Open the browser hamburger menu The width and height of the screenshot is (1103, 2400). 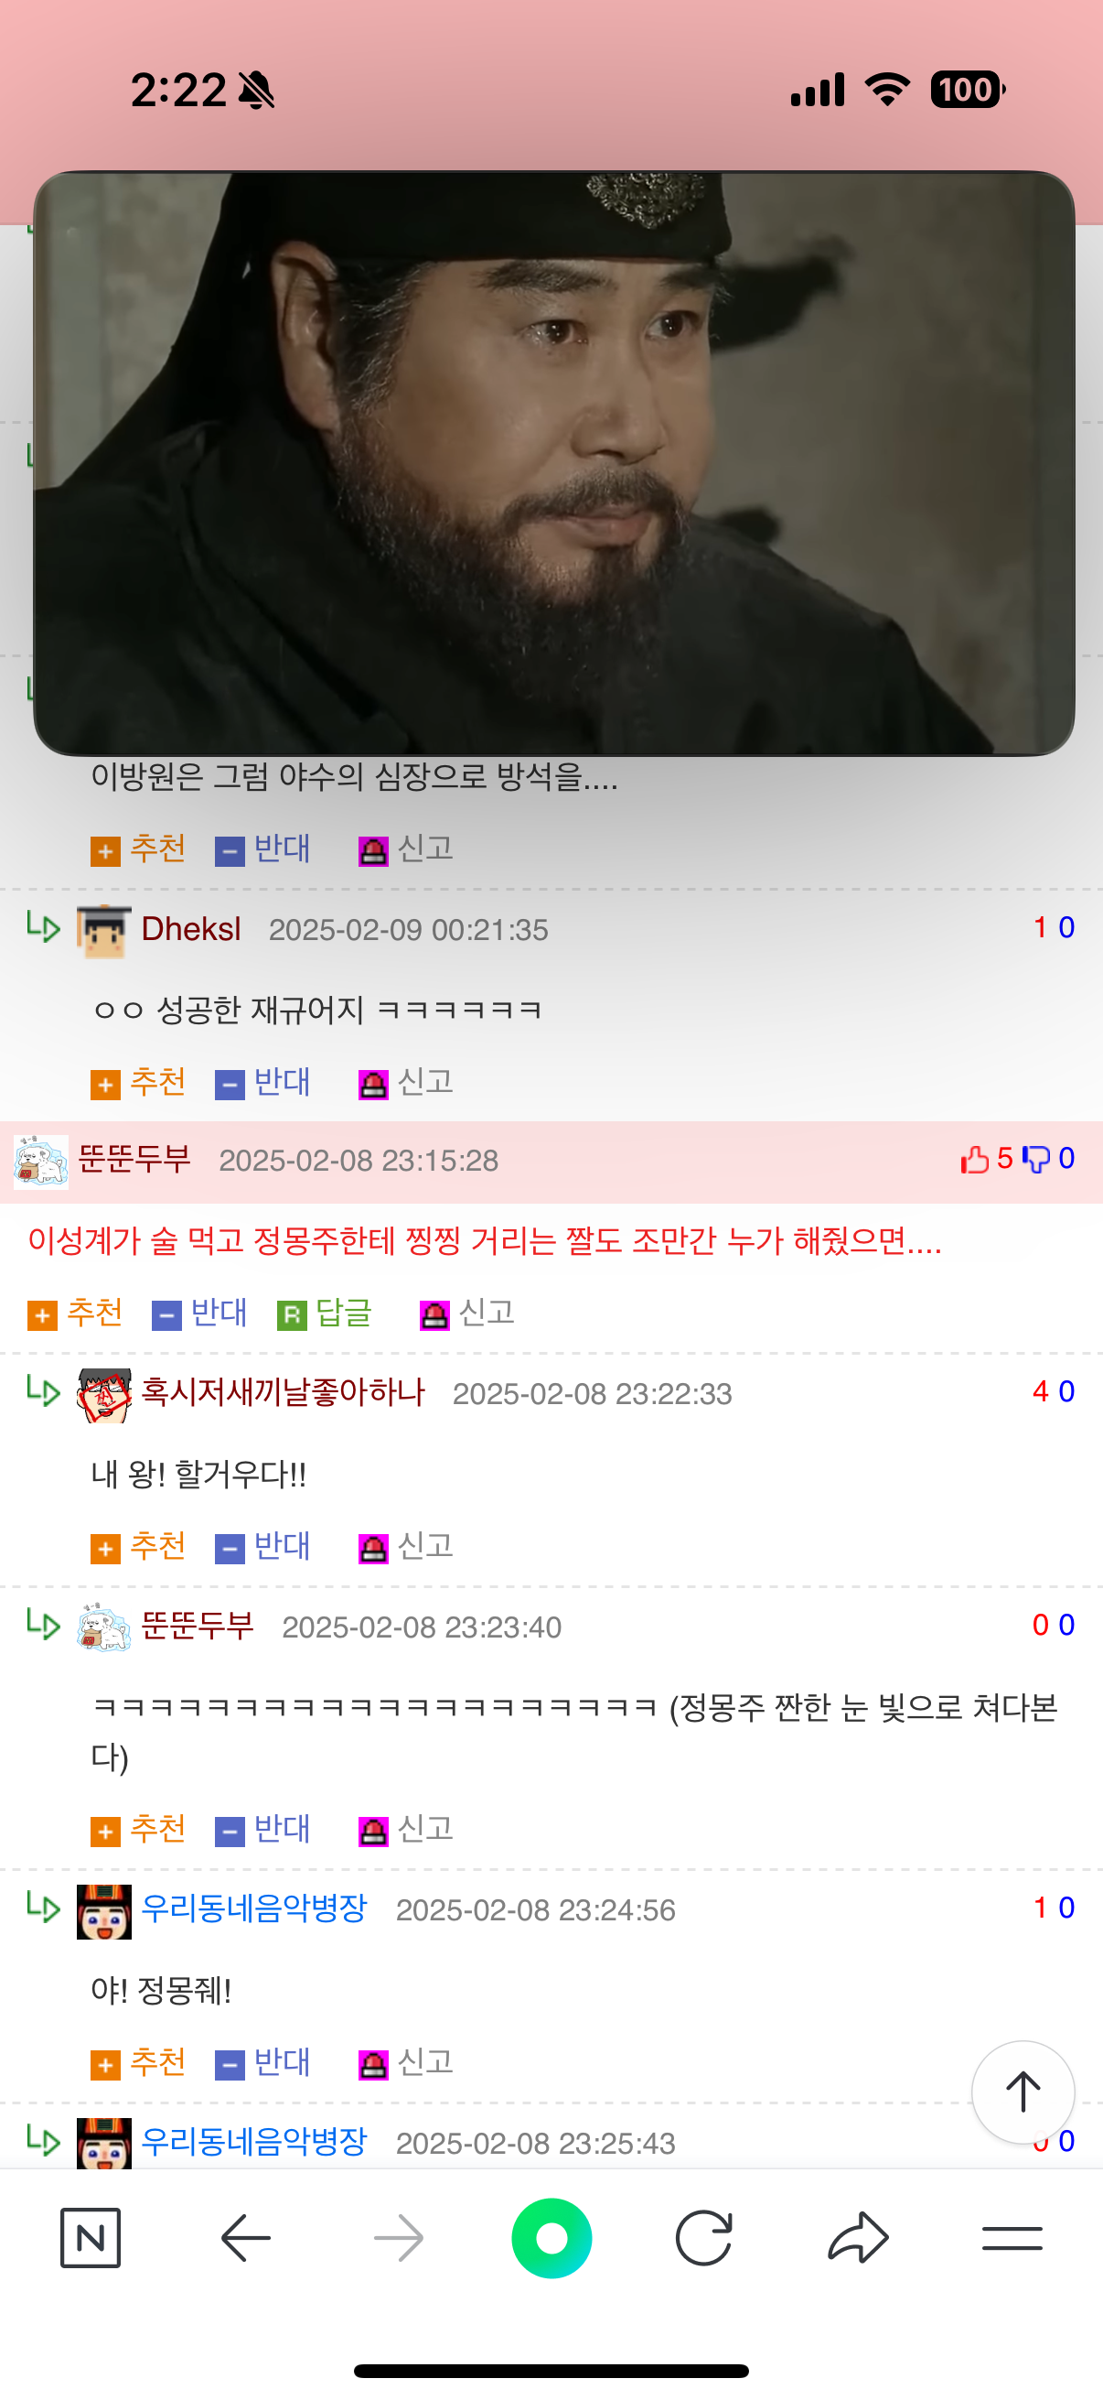tap(1012, 2237)
